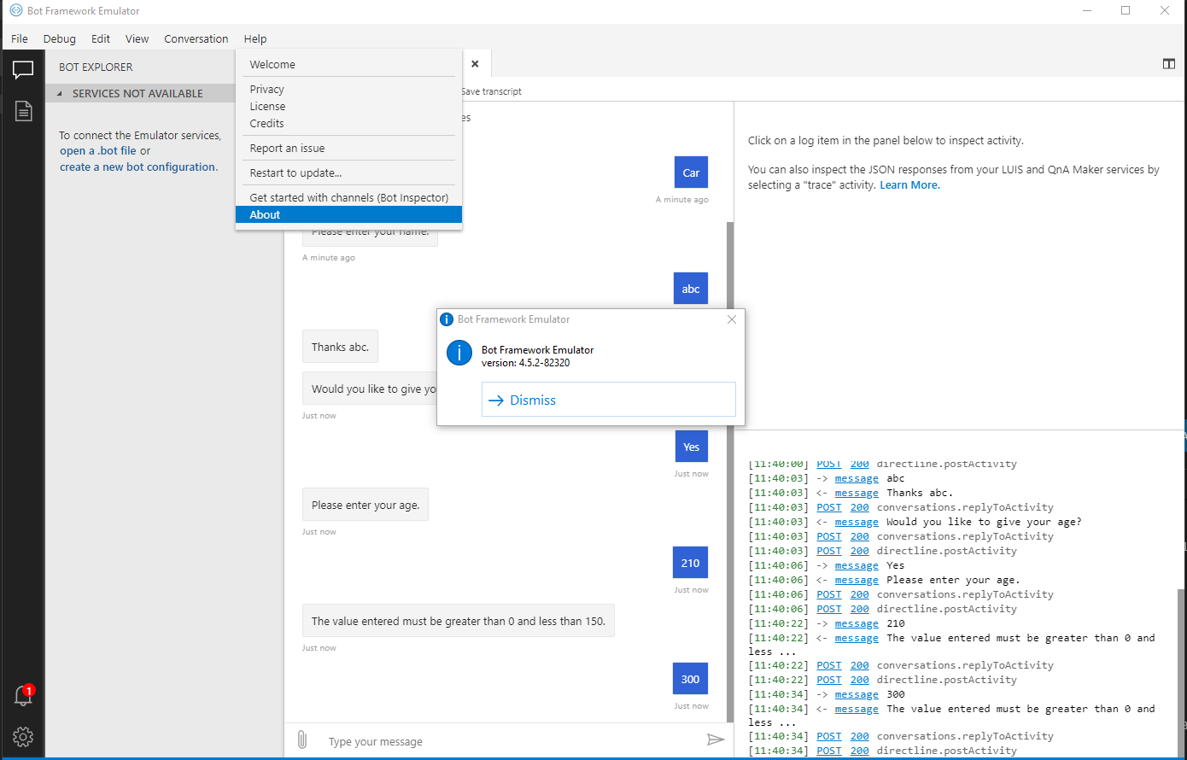
Task: Select the Resources panel icon in sidebar
Action: (23, 111)
